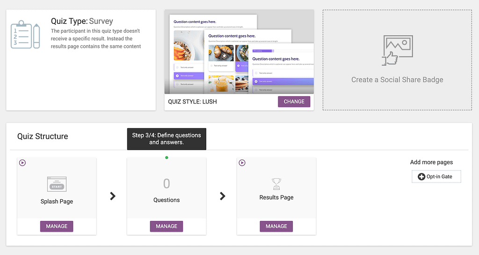Screen dimensions: 479x255
Task: Add an Opt-in Gate page
Action: tap(436, 177)
